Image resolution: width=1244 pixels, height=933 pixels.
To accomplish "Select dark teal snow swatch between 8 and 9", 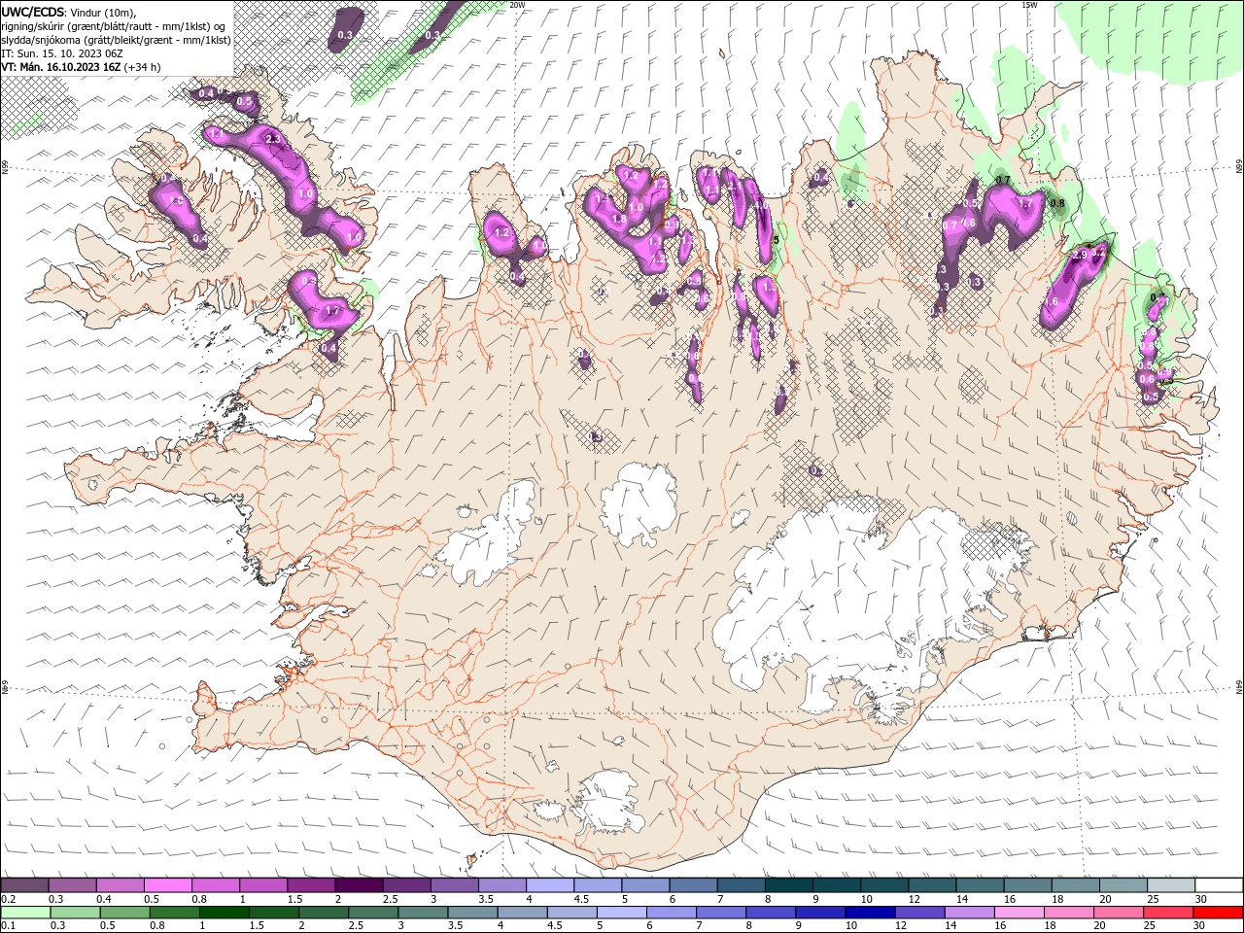I will 789,885.
